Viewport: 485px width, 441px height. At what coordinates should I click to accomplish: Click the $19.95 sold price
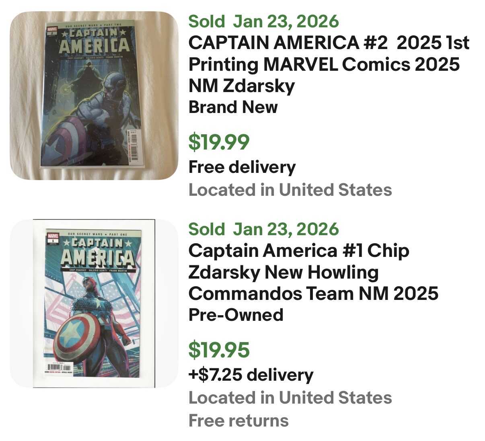click(219, 350)
